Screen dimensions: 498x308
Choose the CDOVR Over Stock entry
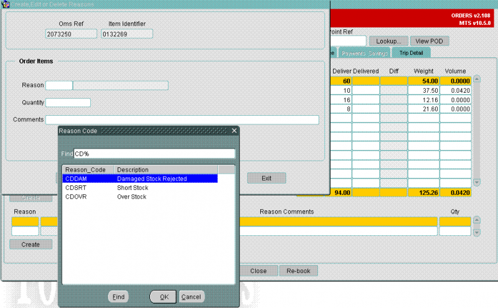pos(140,197)
